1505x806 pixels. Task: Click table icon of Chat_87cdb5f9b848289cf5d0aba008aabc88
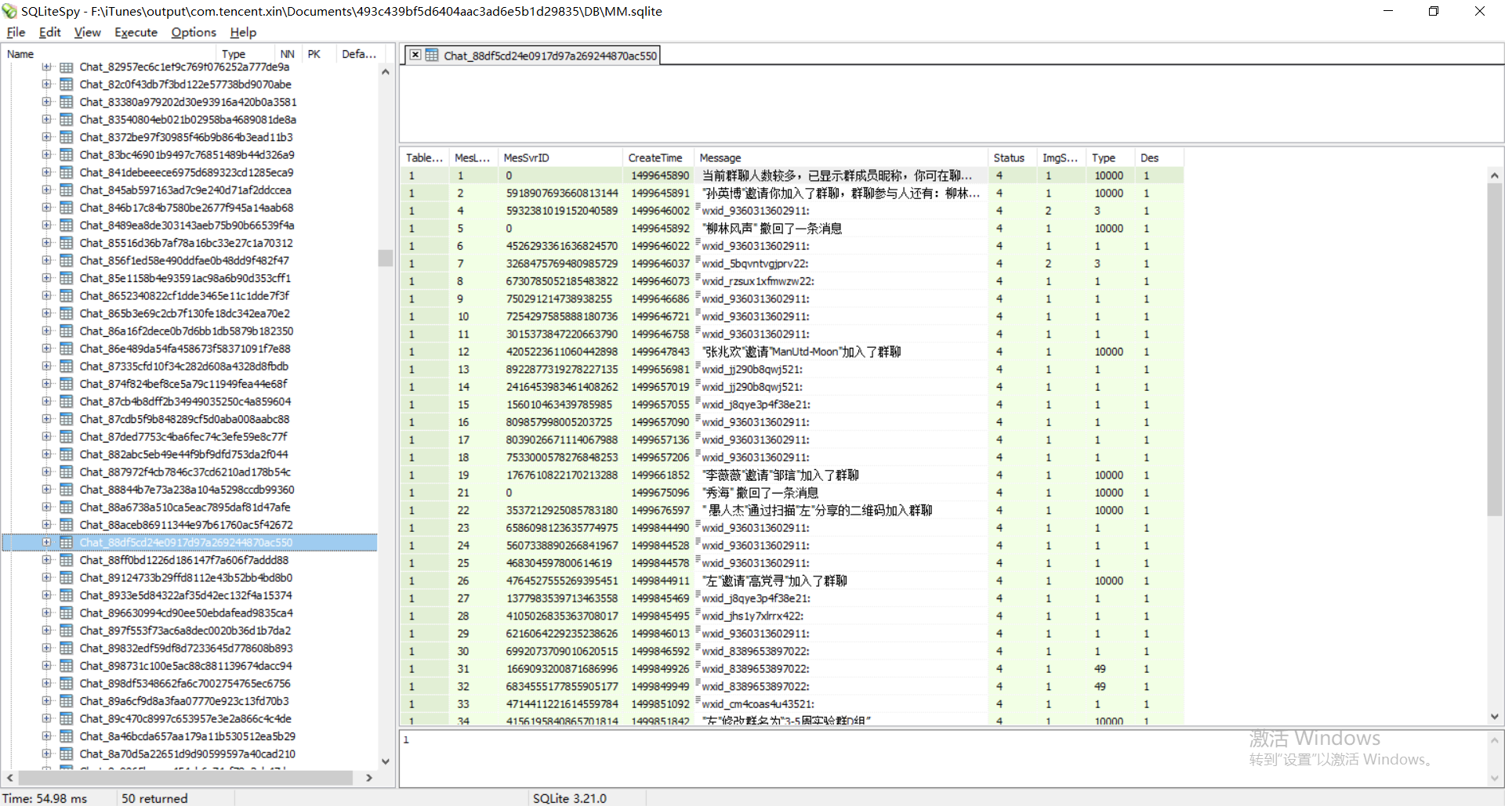coord(67,419)
